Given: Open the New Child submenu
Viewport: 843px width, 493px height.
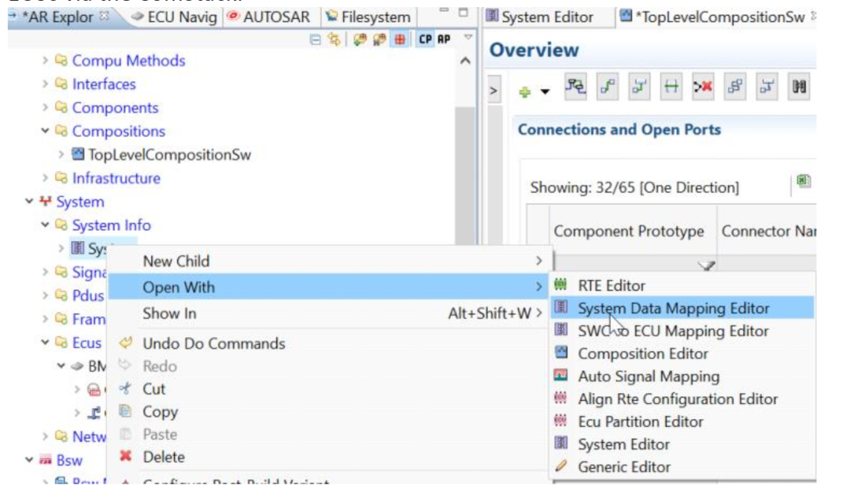Looking at the screenshot, I should [x=330, y=261].
